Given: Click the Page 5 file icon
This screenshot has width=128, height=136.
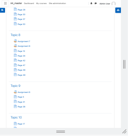Looking at the screenshot, I should pyautogui.click(x=15, y=97).
